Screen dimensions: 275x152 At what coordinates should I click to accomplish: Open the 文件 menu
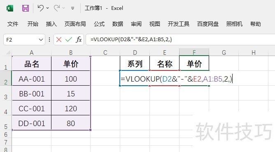pyautogui.click(x=13, y=24)
